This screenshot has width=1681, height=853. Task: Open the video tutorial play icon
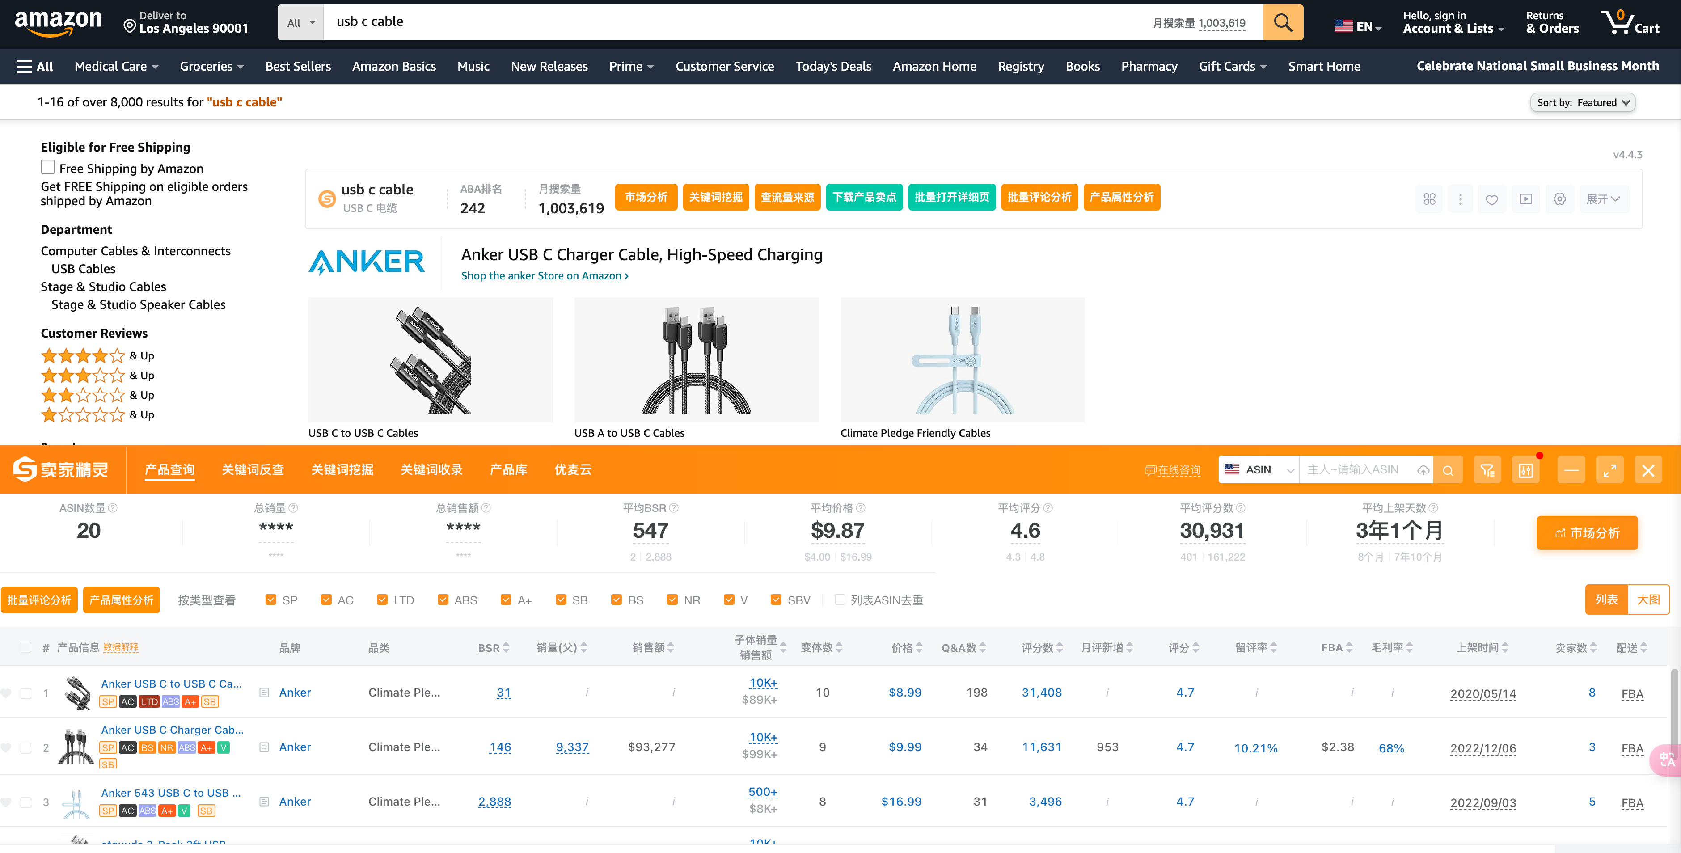(x=1526, y=199)
